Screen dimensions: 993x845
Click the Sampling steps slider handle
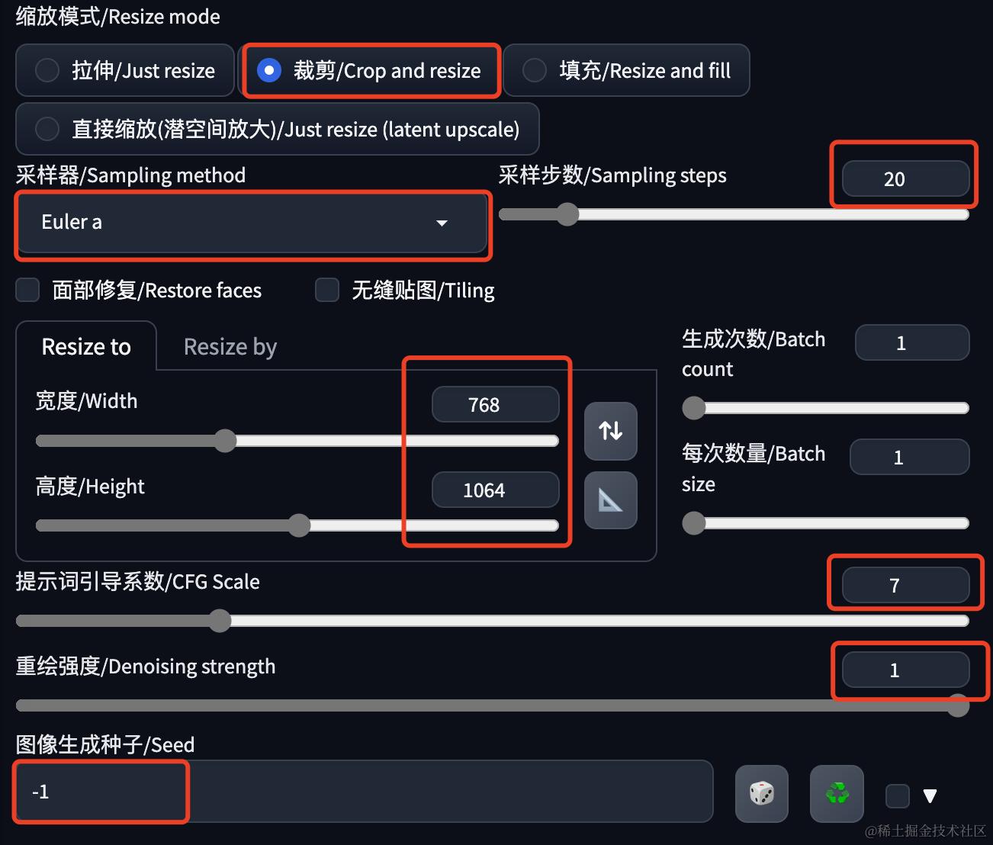coord(567,214)
